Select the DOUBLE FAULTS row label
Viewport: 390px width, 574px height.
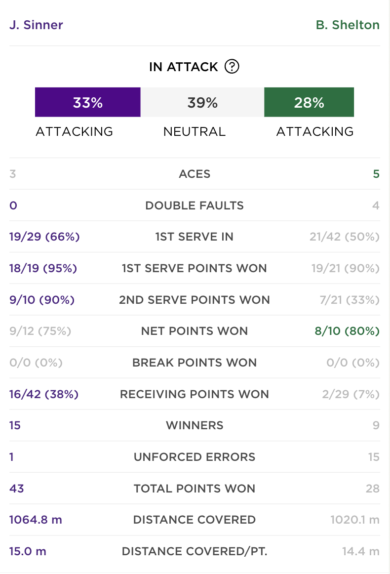(195, 205)
